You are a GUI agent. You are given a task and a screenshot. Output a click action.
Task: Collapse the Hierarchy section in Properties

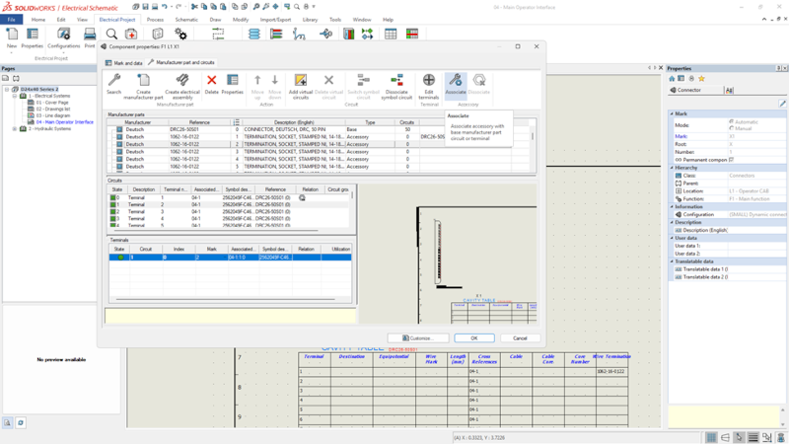[672, 168]
